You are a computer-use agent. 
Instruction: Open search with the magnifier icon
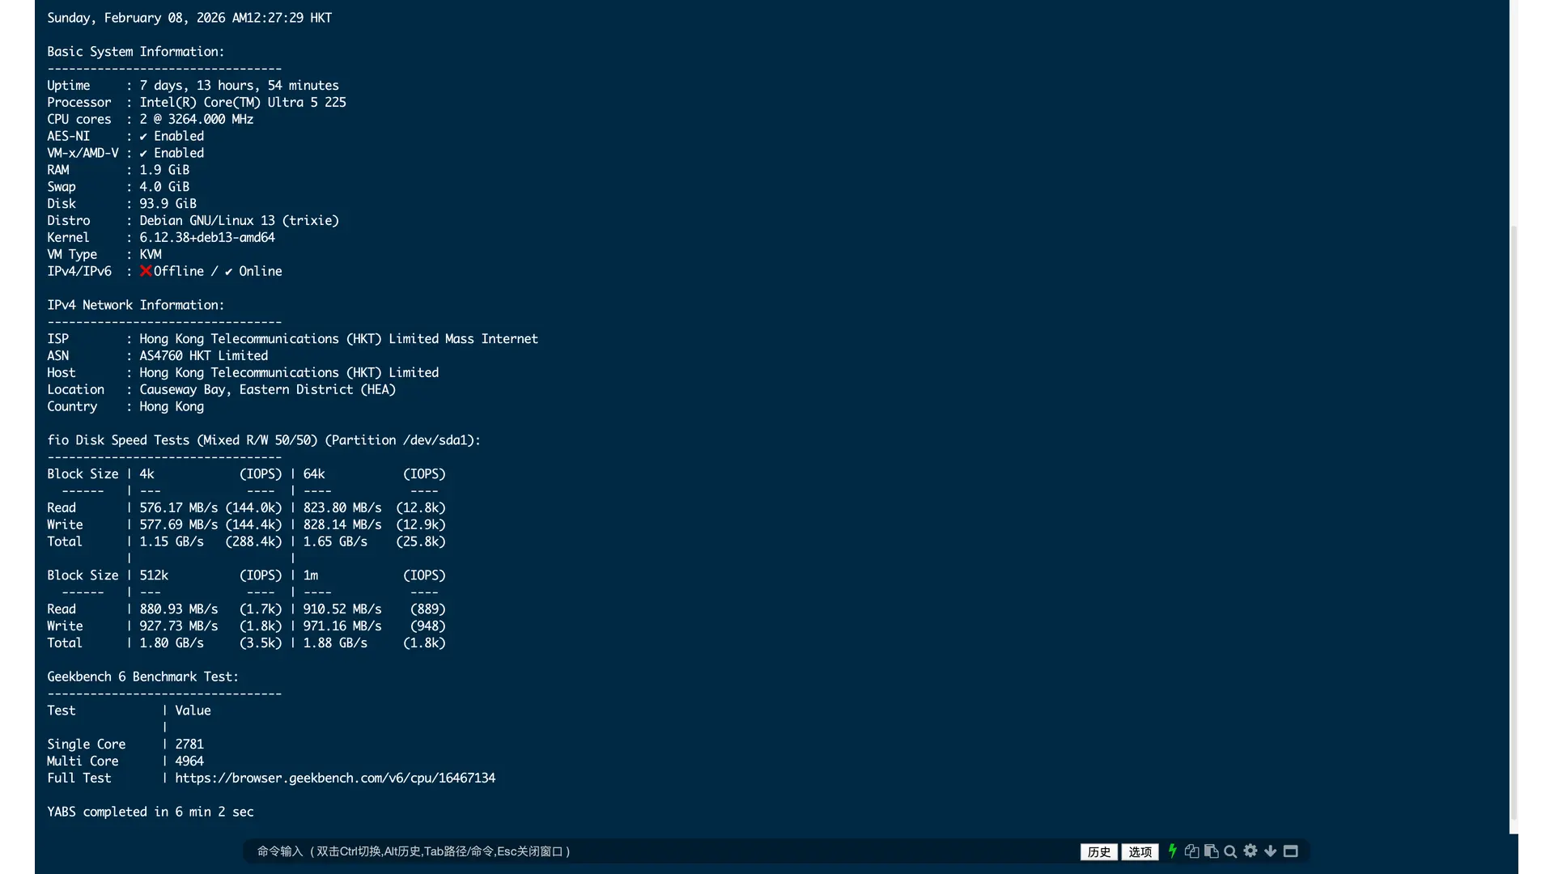coord(1230,851)
